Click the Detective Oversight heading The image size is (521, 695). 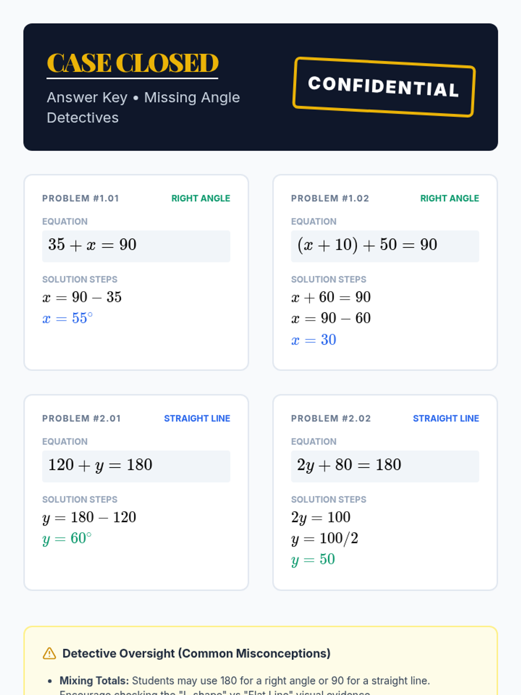[x=196, y=653]
